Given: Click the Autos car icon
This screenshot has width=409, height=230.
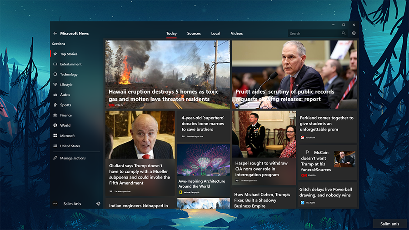Looking at the screenshot, I should click(55, 95).
